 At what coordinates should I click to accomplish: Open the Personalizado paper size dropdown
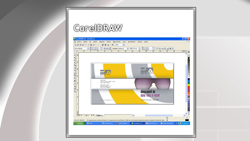point(88,49)
